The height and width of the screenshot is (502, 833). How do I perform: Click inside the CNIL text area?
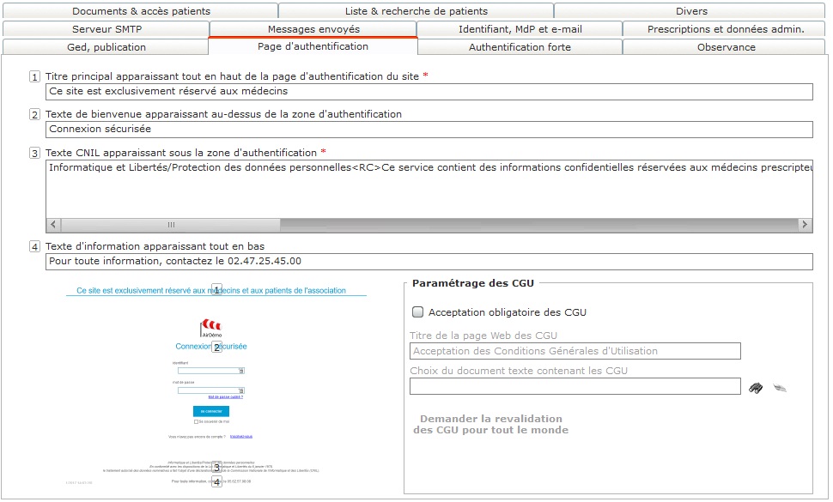tap(429, 189)
